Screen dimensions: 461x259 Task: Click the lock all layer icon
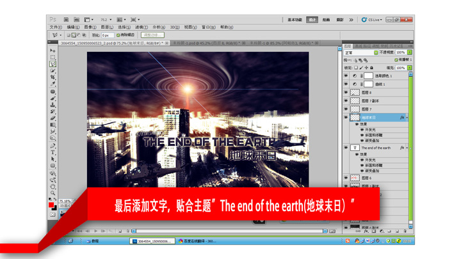click(x=371, y=68)
